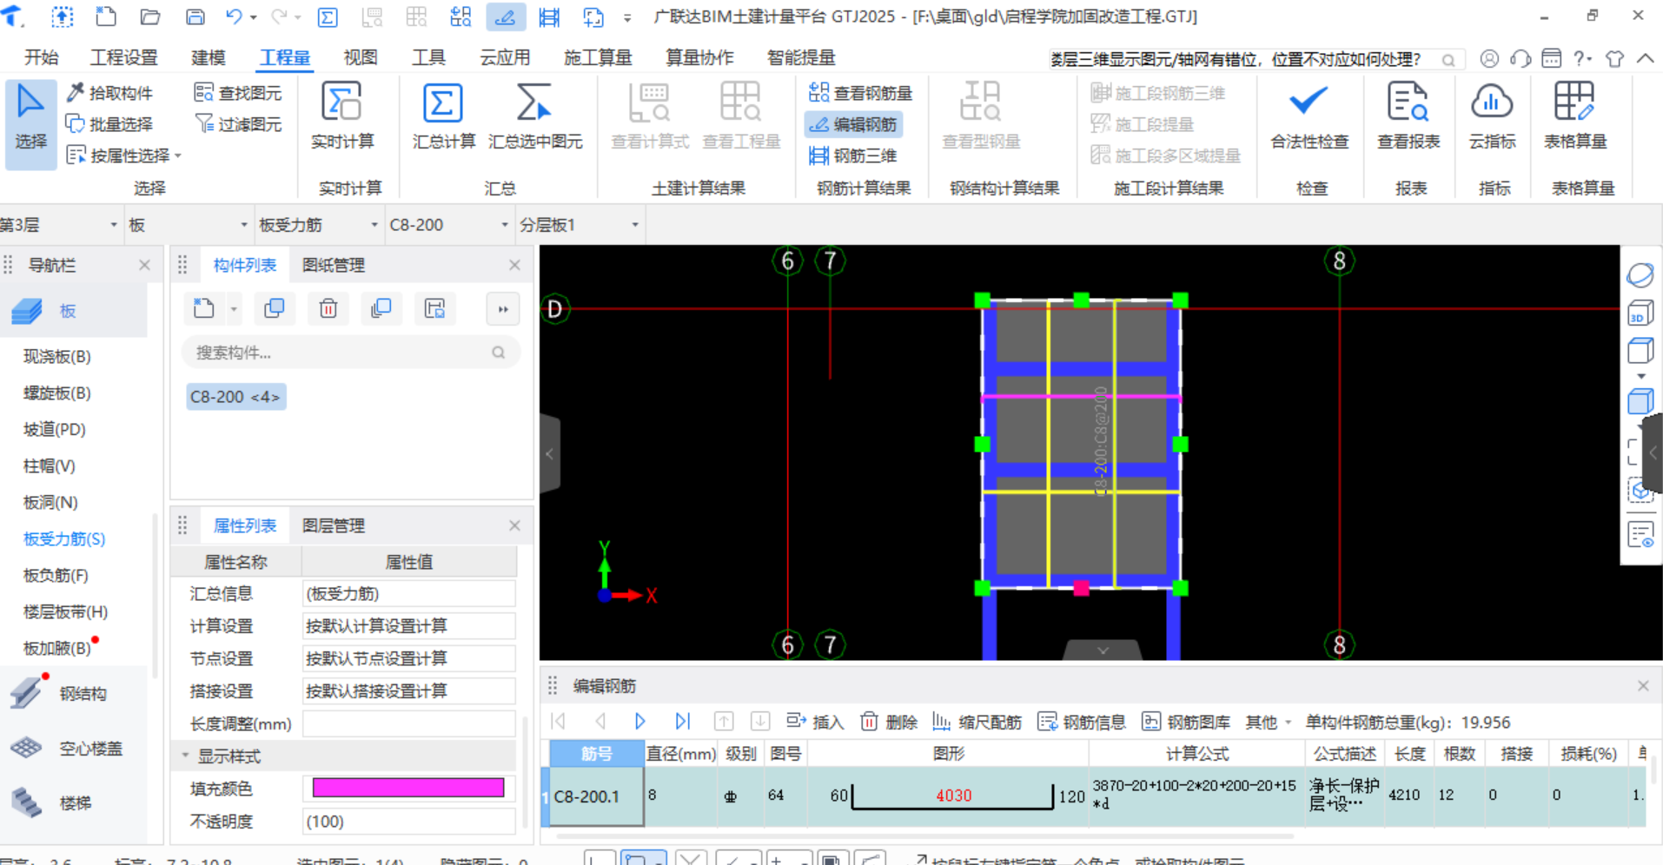Click the delete trash icon in 构件列表
The image size is (1663, 865).
[328, 308]
